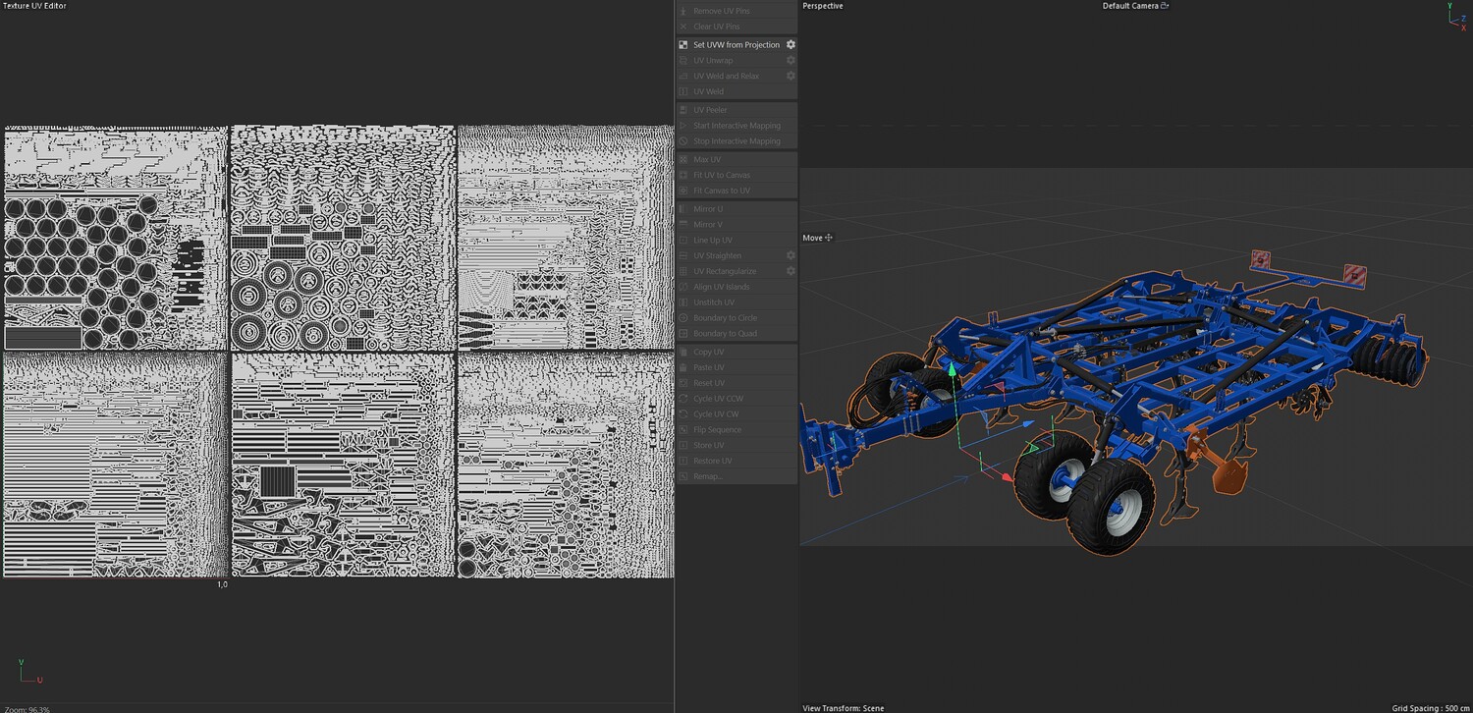Choose Fit UV to Canvas
Screen dimensions: 1473x713
(722, 175)
